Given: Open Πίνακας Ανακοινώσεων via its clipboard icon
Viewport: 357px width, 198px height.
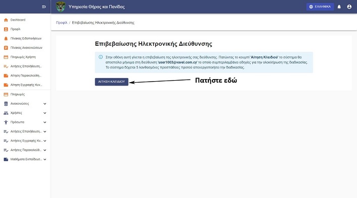Looking at the screenshot, I should [6, 48].
